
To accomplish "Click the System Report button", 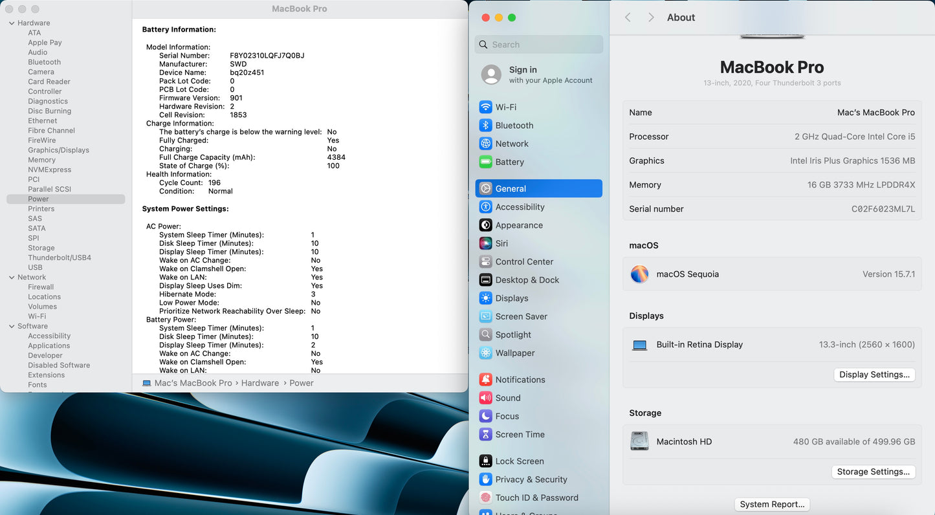I will (772, 505).
